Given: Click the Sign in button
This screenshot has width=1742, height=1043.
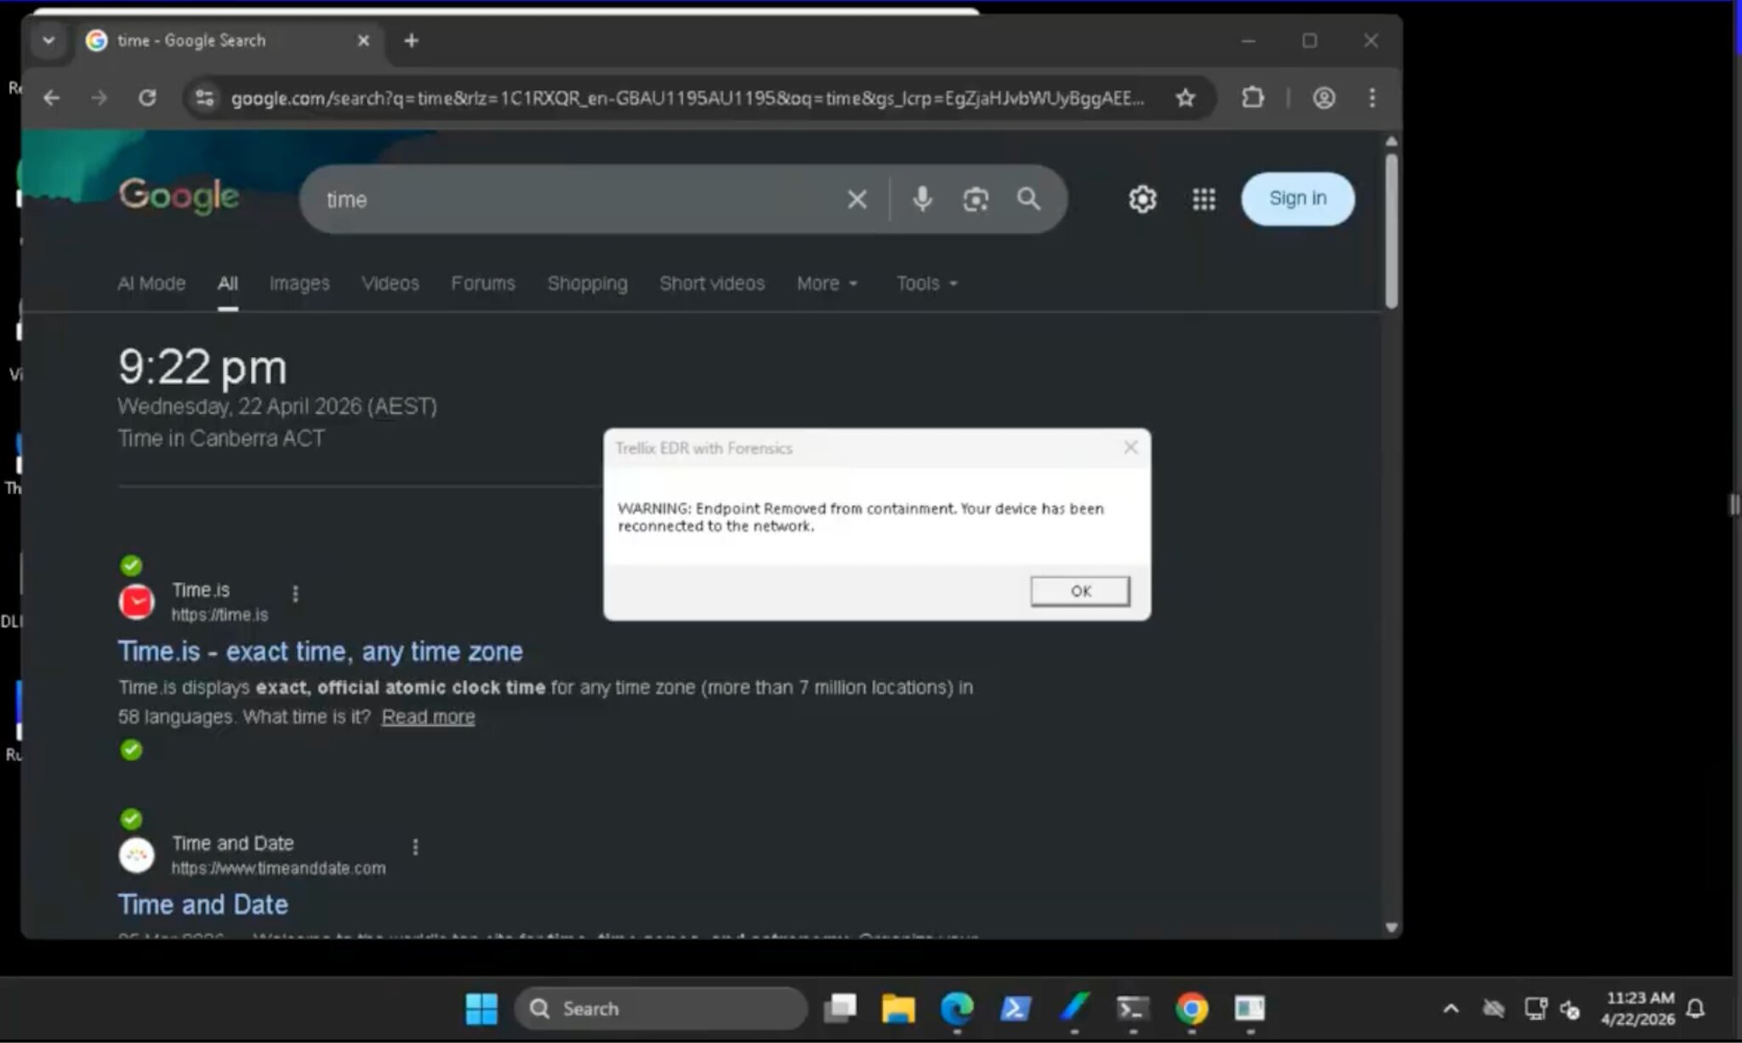Looking at the screenshot, I should coord(1297,199).
